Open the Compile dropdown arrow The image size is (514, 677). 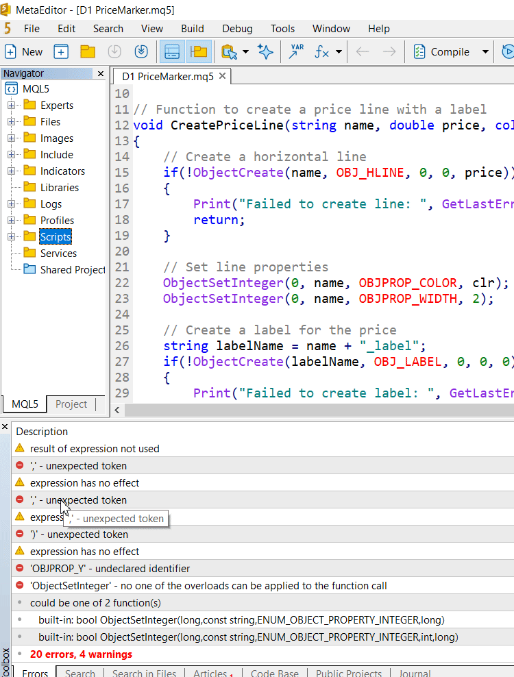click(x=485, y=52)
